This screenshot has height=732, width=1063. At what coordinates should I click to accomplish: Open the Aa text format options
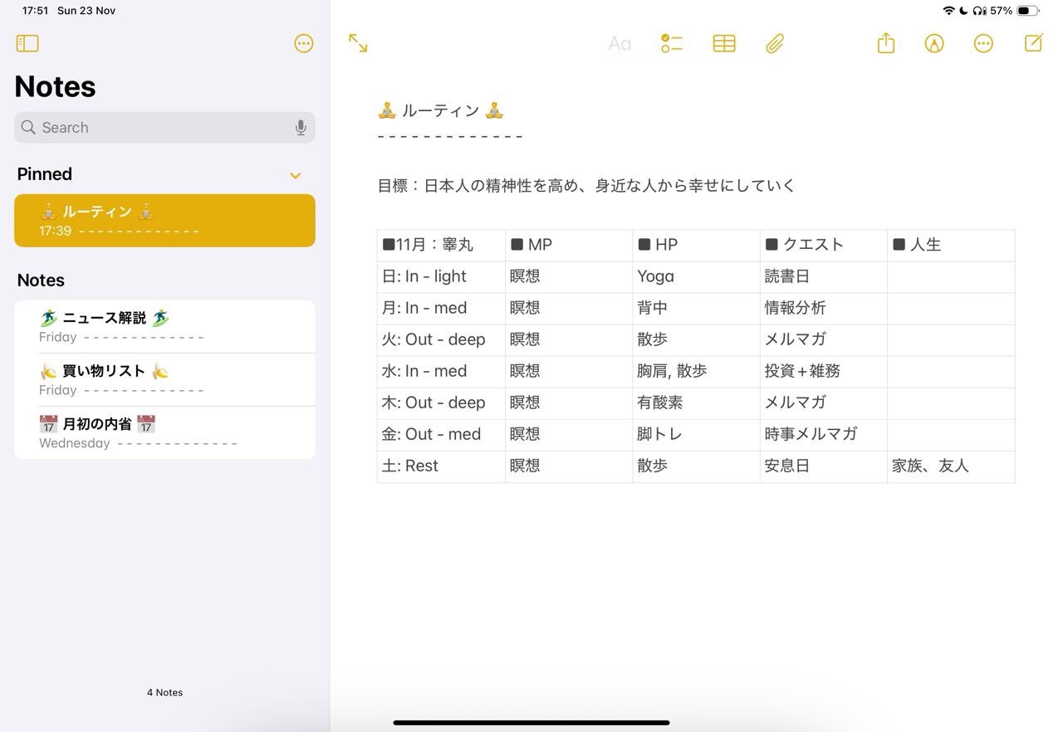point(620,44)
